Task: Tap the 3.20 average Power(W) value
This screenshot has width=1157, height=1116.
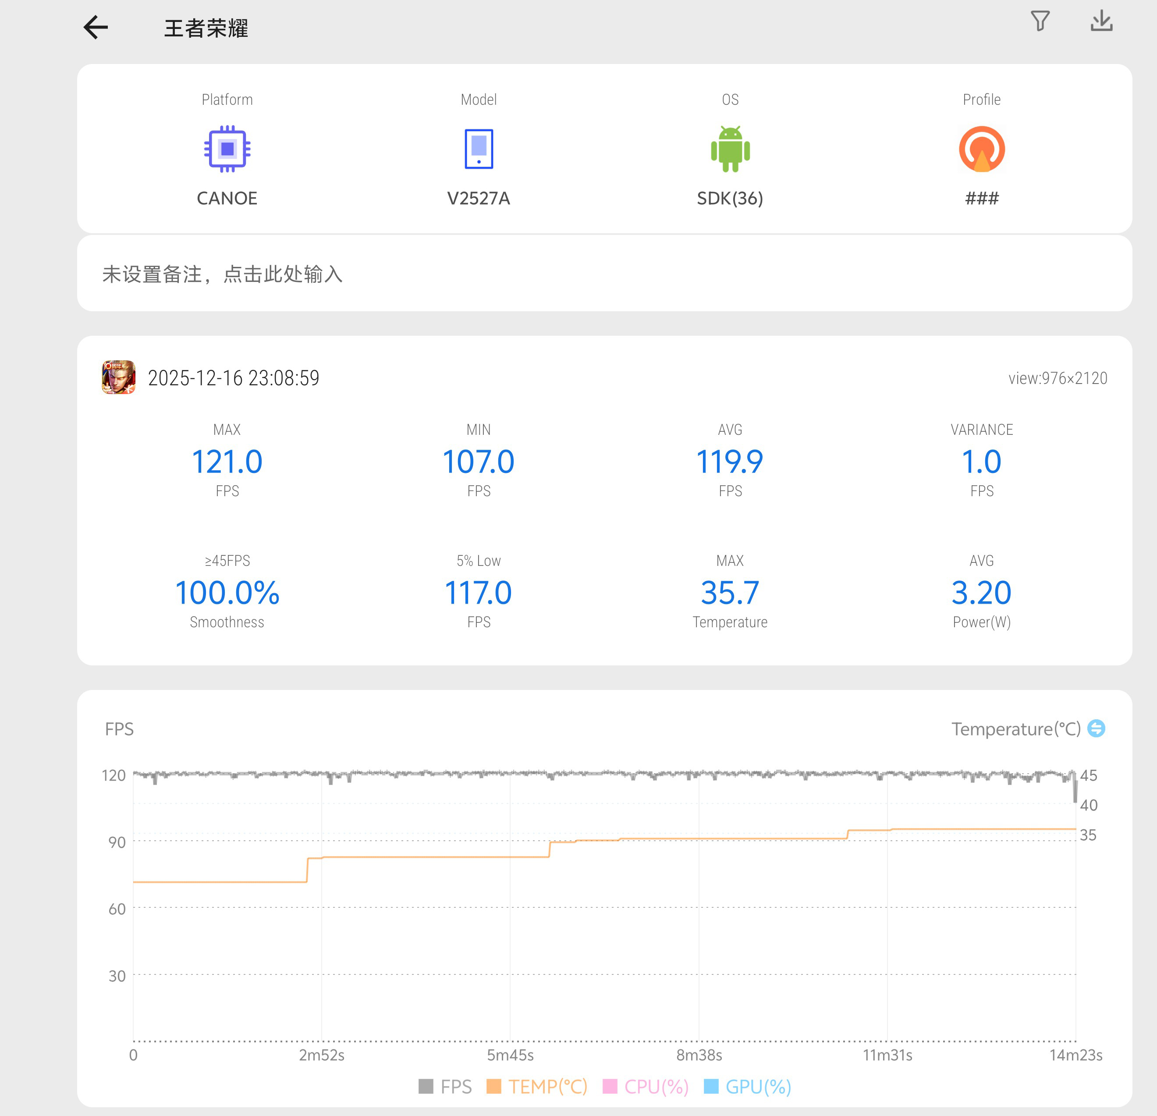Action: coord(981,593)
